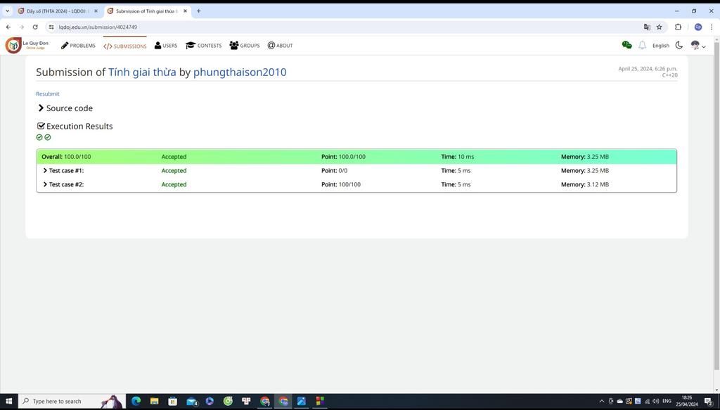Switch to the Dãy số (THTA 2024) tab
The width and height of the screenshot is (720, 410).
coord(57,11)
